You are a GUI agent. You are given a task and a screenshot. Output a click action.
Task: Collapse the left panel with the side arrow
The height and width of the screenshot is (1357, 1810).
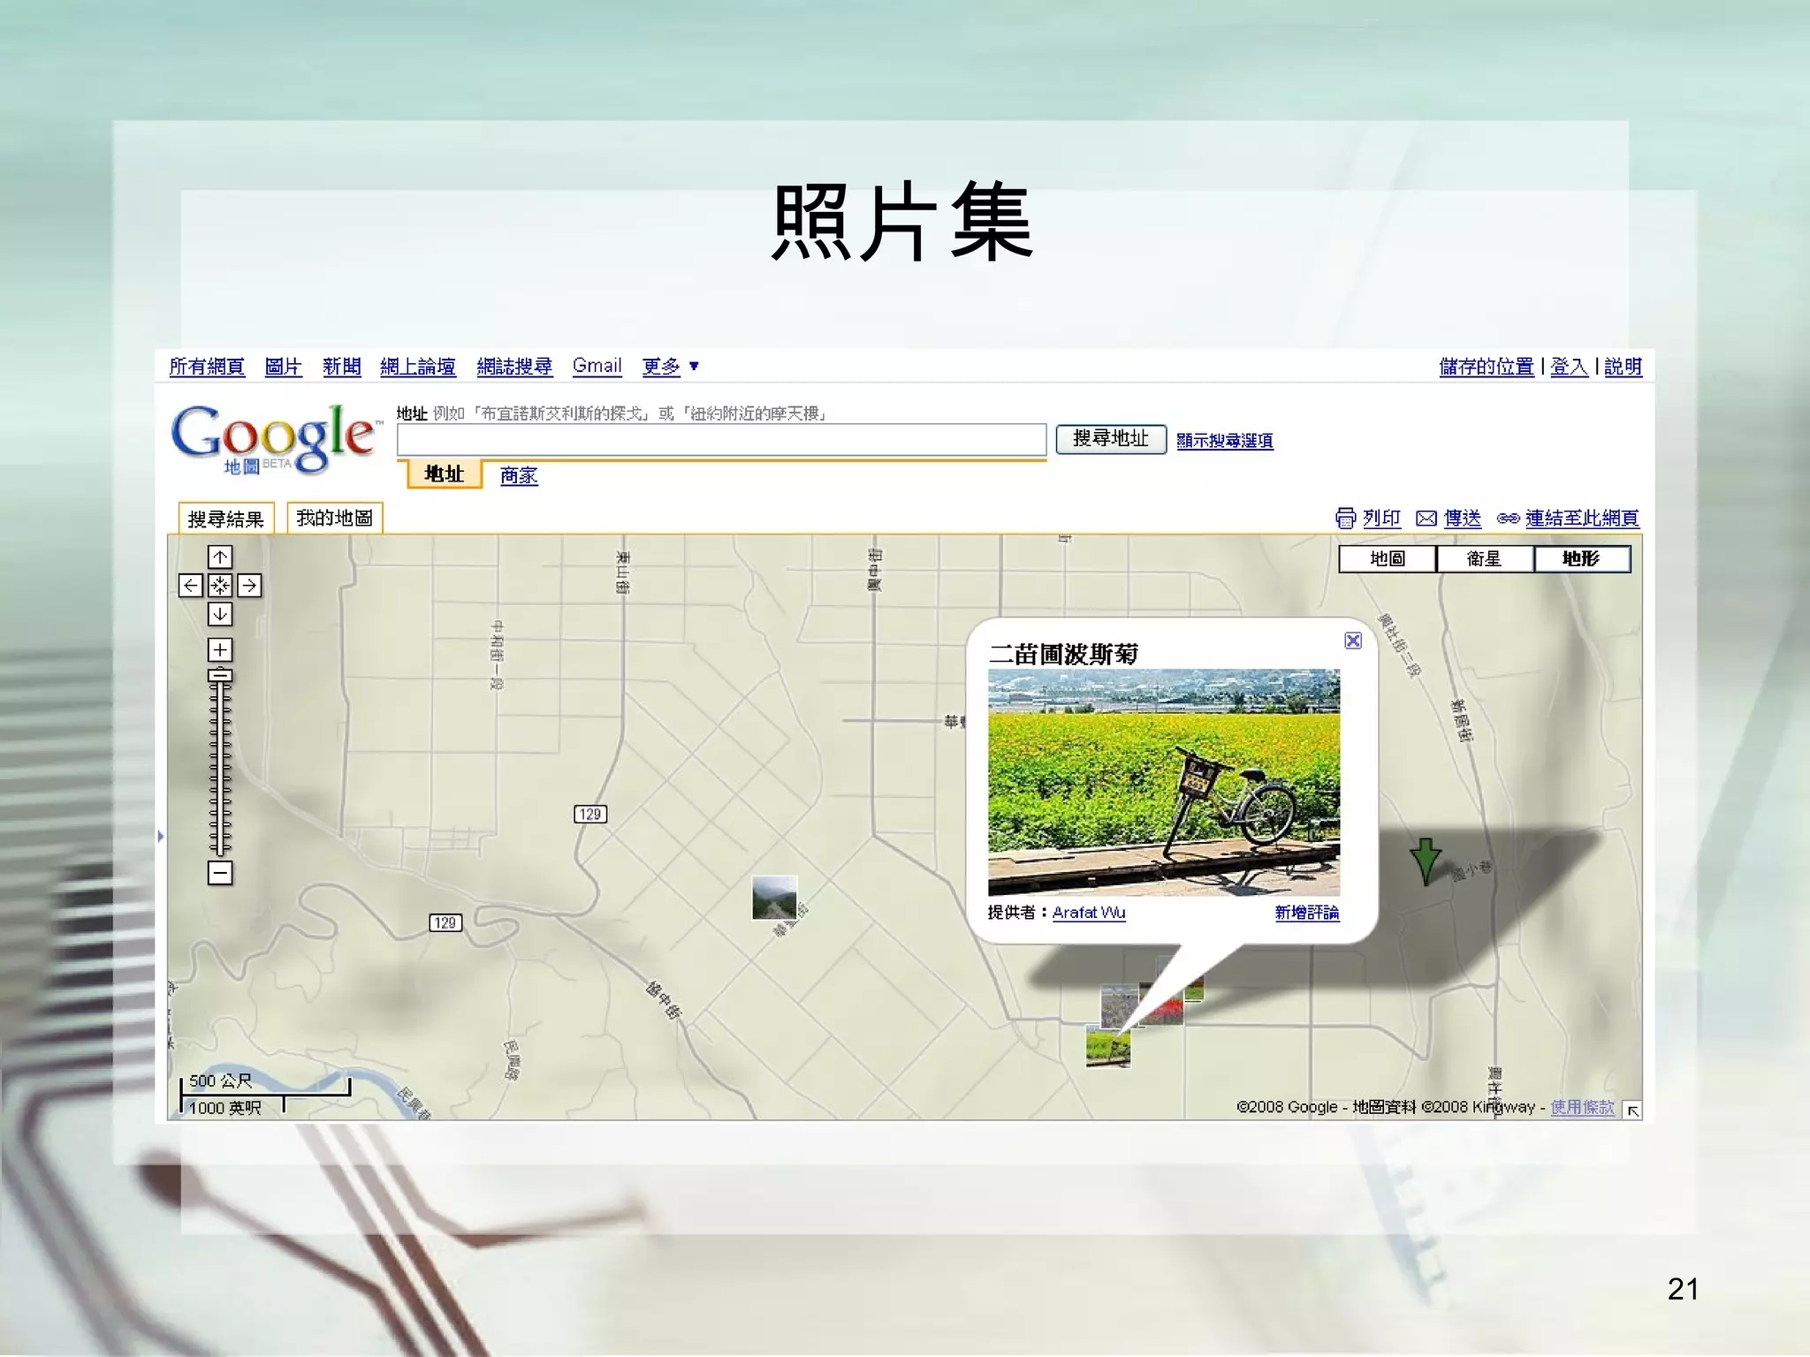click(x=161, y=836)
